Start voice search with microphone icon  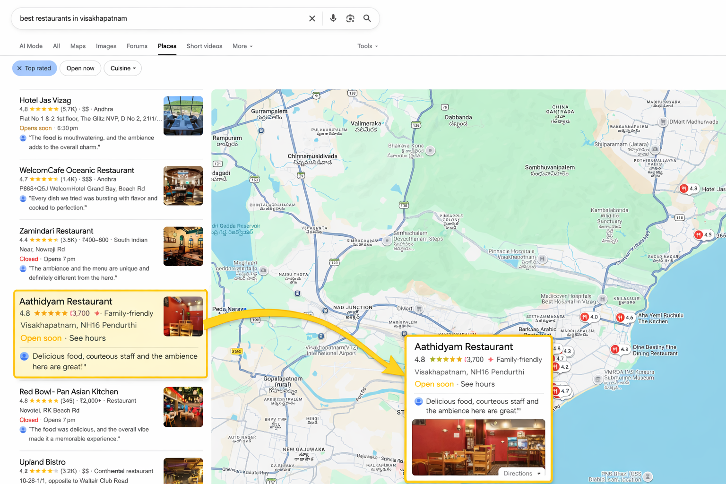click(x=333, y=18)
